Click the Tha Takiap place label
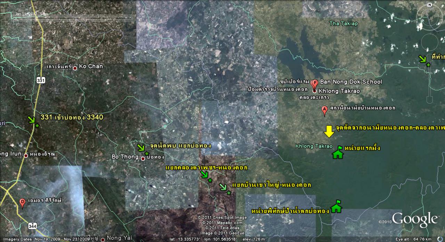 point(343,24)
